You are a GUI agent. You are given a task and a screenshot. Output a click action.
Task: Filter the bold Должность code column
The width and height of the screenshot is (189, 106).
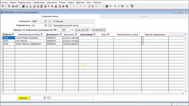[61, 35]
